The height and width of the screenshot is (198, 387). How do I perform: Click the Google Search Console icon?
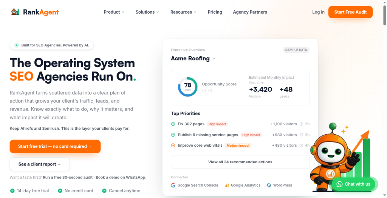[173, 185]
